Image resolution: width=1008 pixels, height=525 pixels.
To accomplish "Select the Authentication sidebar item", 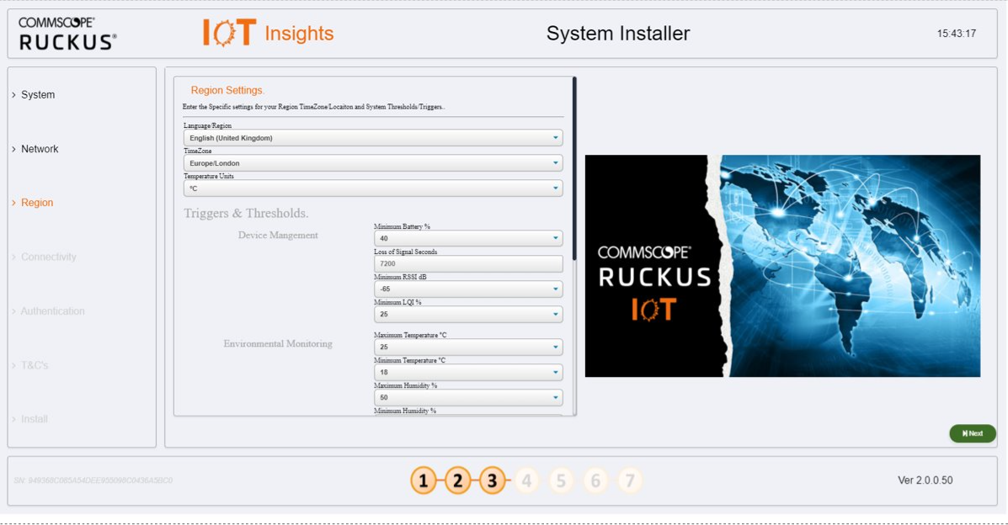I will click(x=52, y=311).
